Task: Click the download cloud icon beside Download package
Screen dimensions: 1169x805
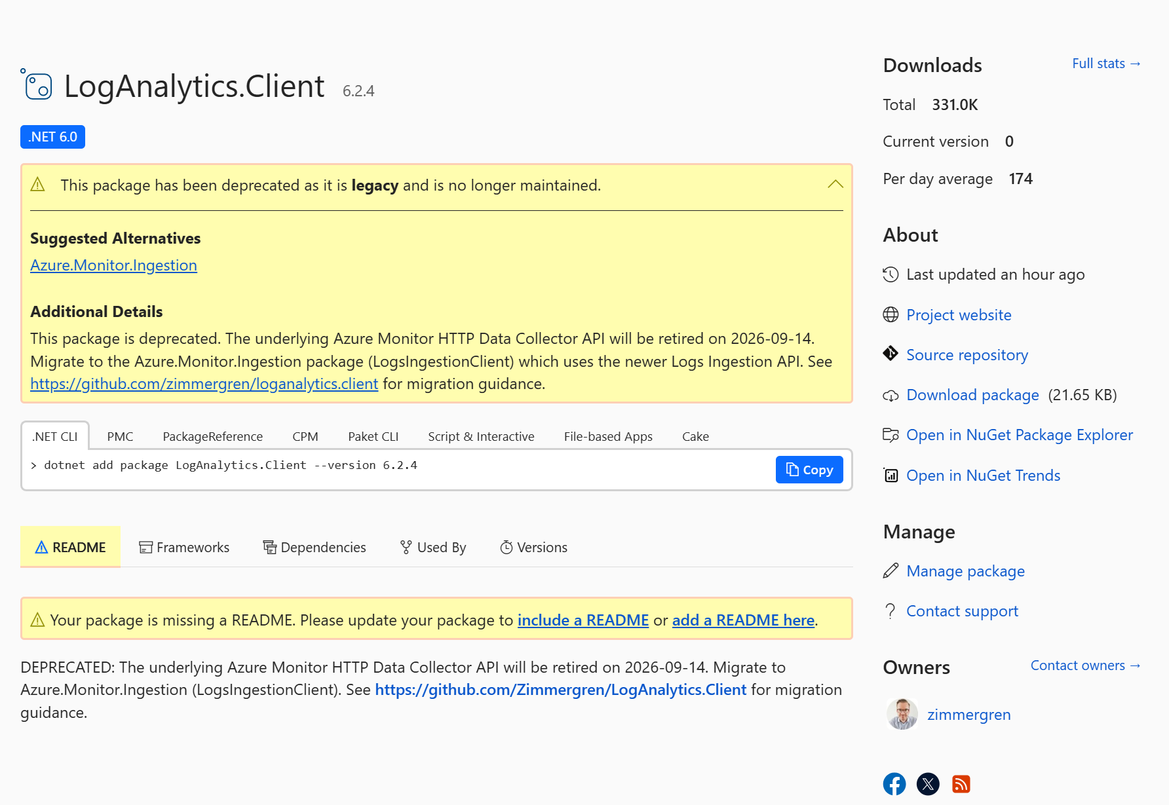Action: pyautogui.click(x=891, y=395)
